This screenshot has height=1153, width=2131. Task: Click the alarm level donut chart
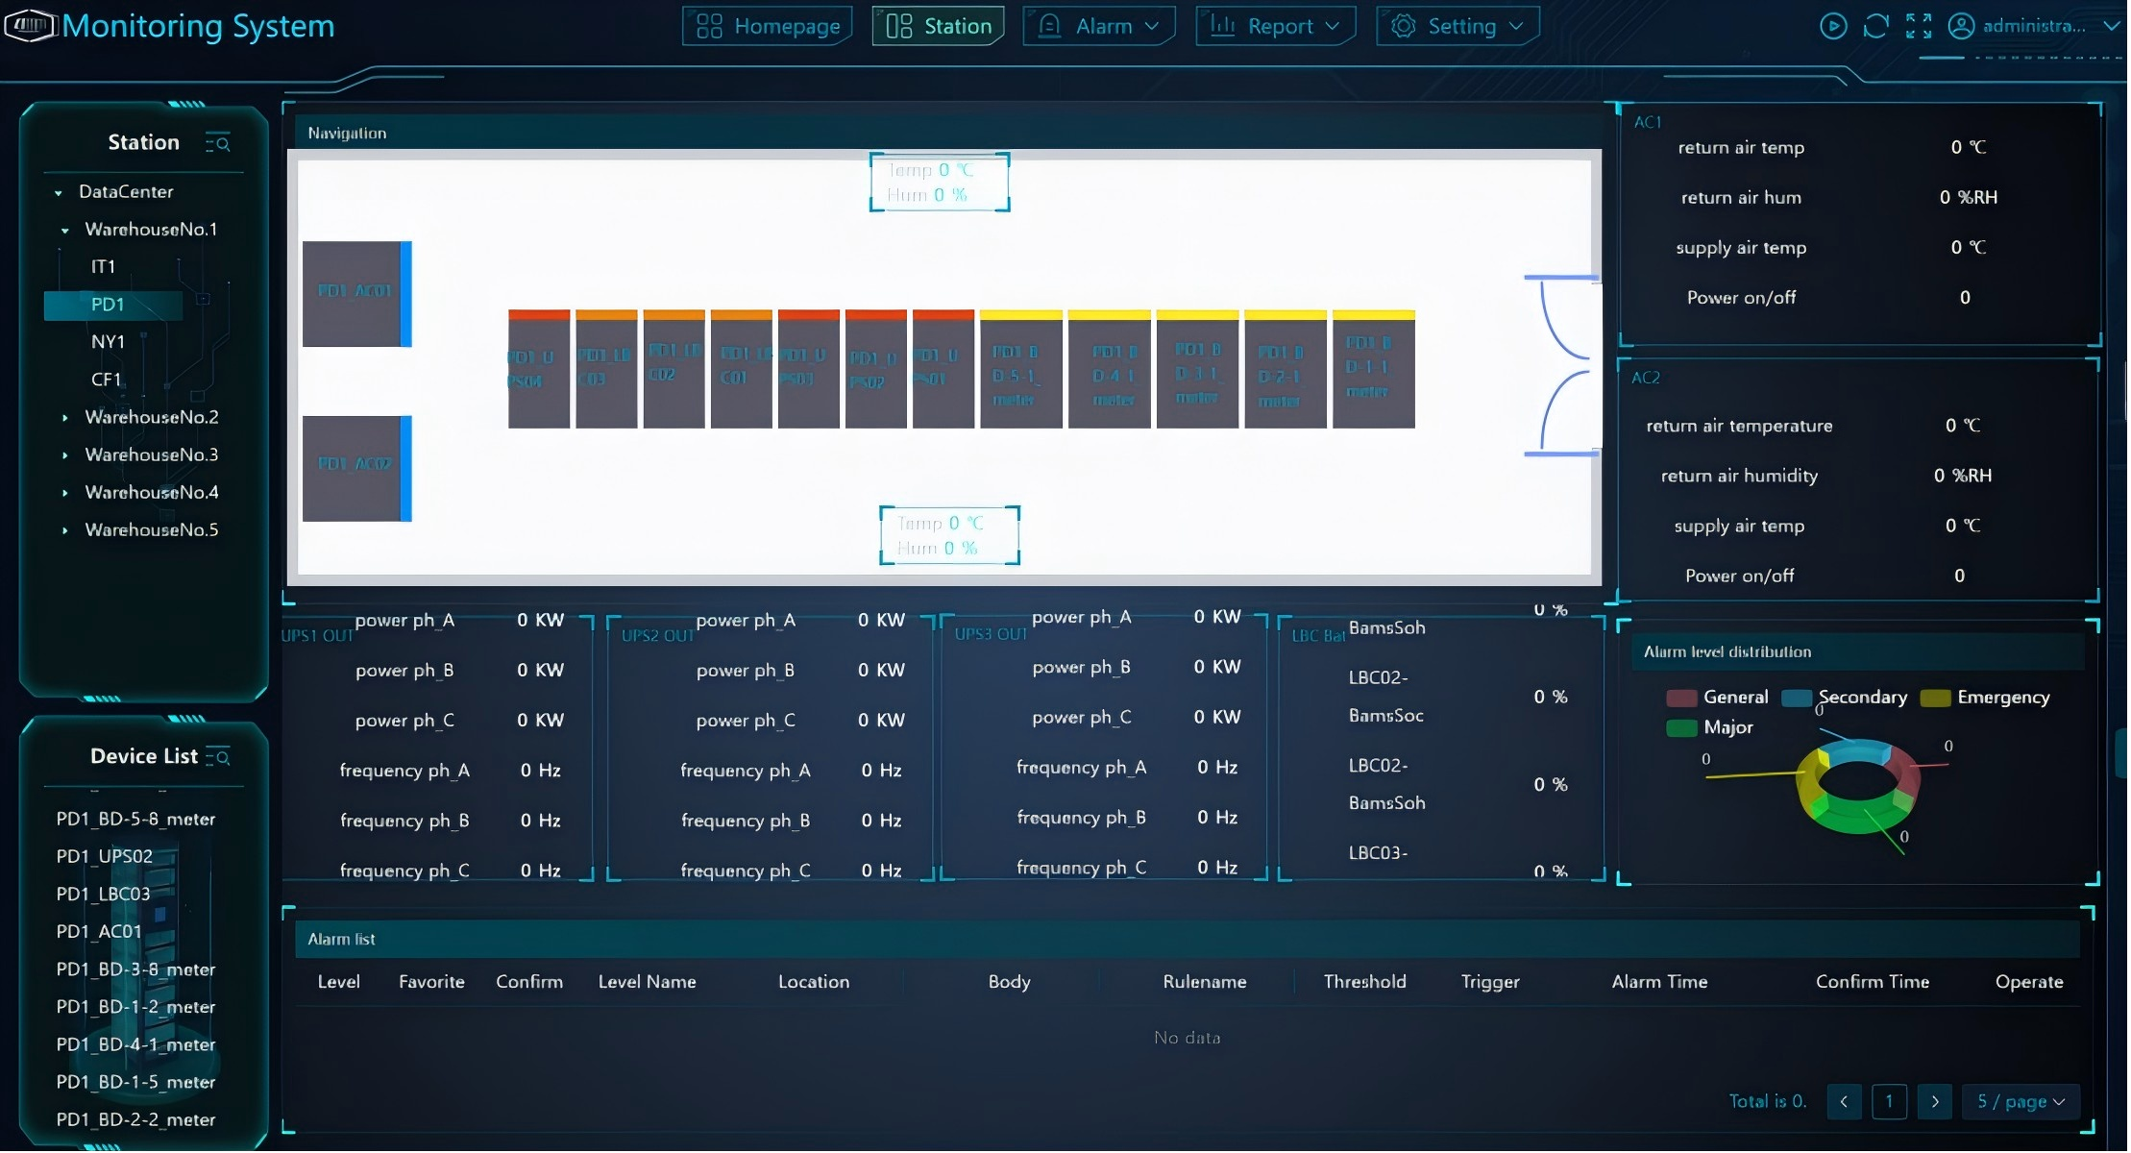(x=1858, y=786)
